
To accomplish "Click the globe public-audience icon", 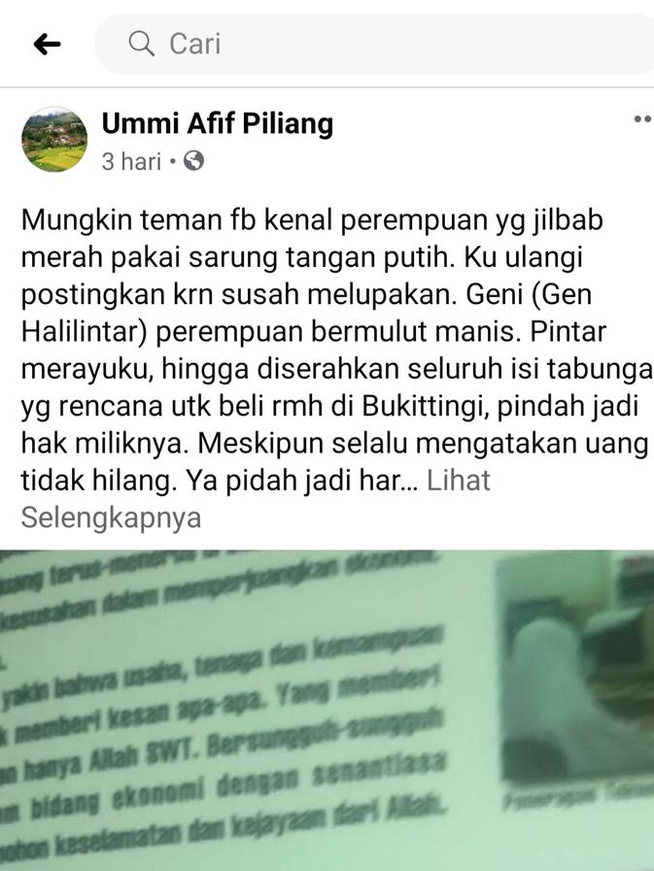I will (x=193, y=161).
